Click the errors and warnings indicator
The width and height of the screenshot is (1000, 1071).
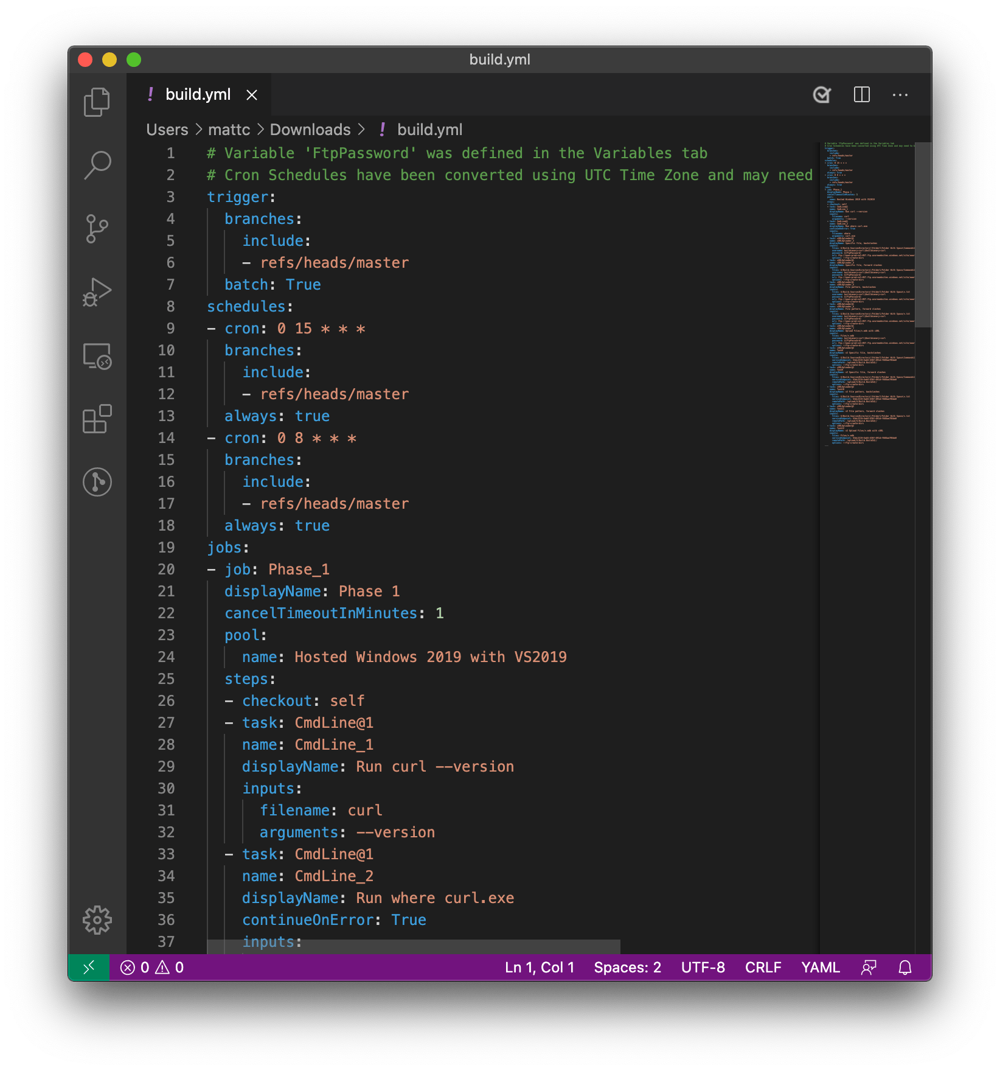click(151, 967)
